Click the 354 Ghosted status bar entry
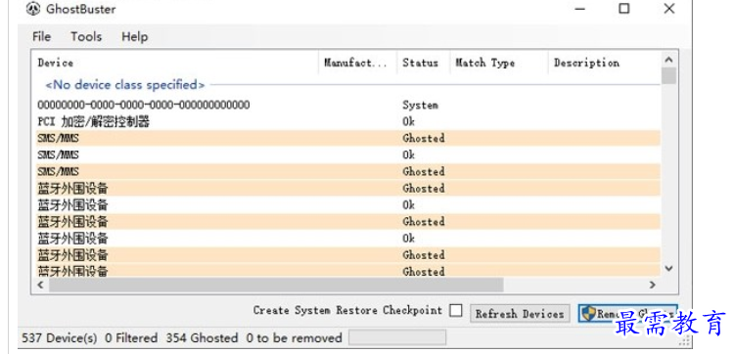This screenshot has height=354, width=734. point(202,338)
